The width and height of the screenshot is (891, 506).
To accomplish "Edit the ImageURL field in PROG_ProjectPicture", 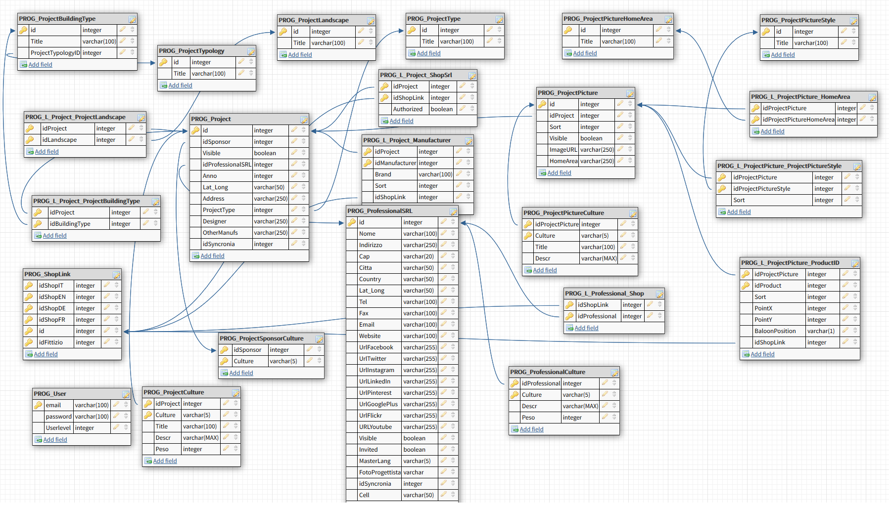I will [x=620, y=149].
